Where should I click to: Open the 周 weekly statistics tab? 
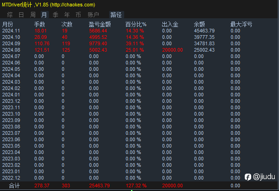pyautogui.click(x=33, y=15)
